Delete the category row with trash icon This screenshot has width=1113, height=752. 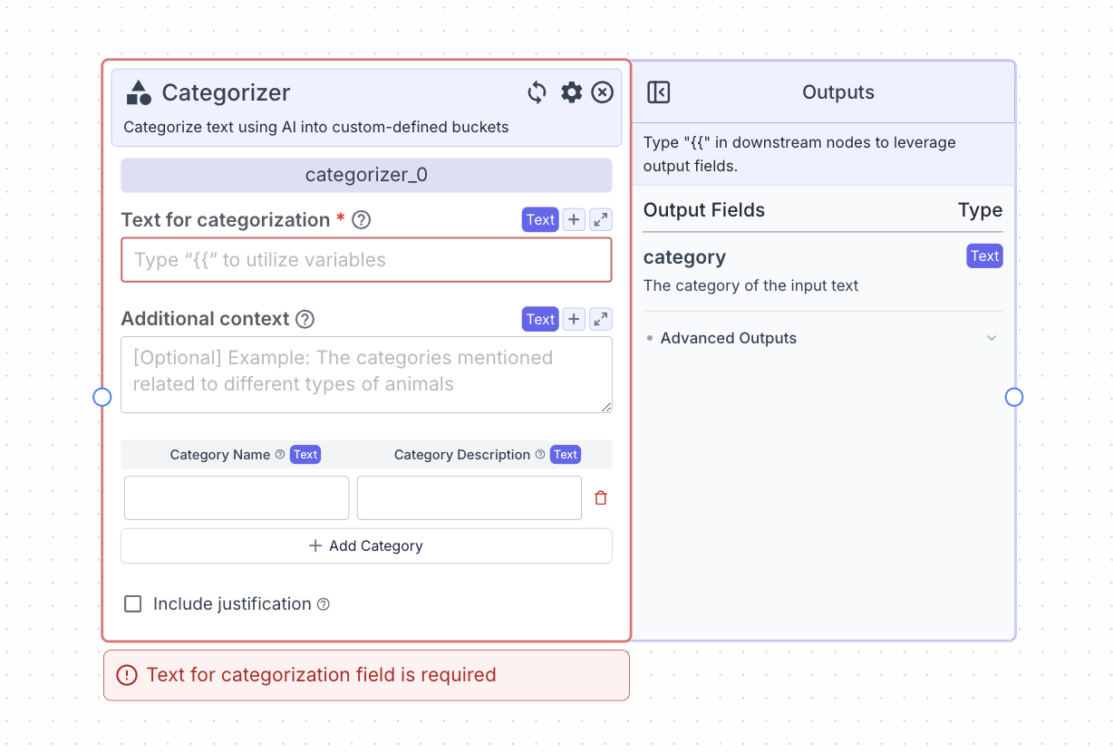(601, 498)
